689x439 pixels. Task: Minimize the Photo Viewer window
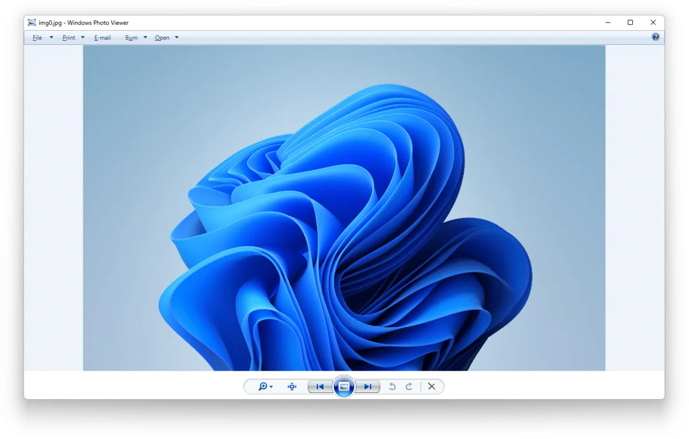click(608, 22)
